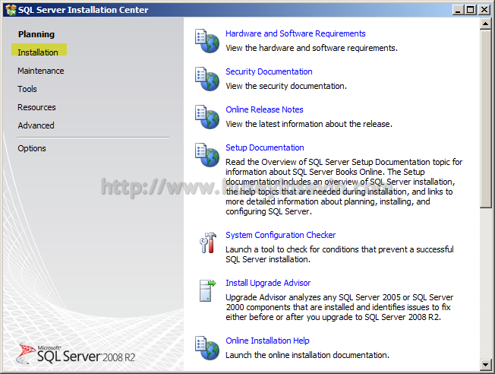Click the vertical scrollbar thumb
Screen dimensions: 495x374
coord(485,119)
